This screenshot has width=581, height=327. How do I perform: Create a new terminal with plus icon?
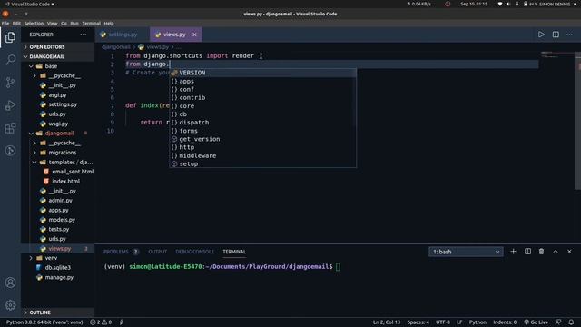(513, 252)
